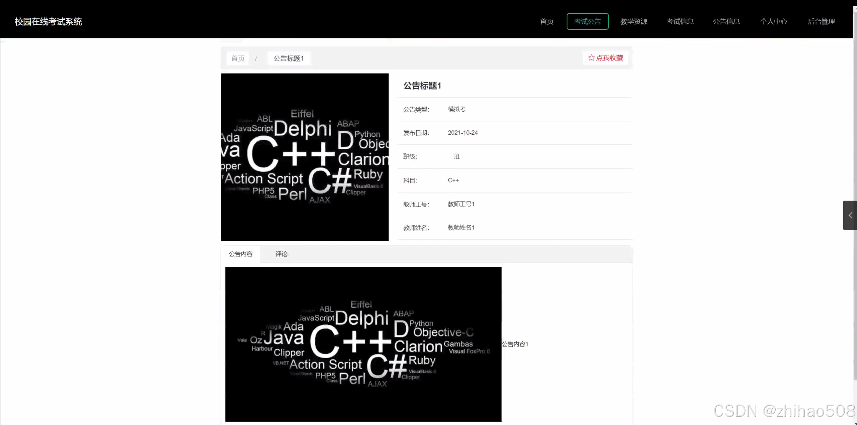The image size is (857, 425).
Task: Switch to the 评论 tab
Action: click(281, 254)
